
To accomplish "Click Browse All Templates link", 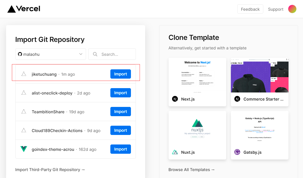I will pyautogui.click(x=191, y=170).
